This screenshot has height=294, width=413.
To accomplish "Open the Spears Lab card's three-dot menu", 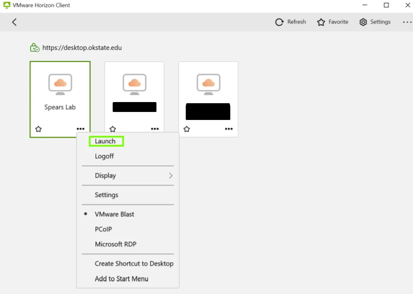I will 80,129.
